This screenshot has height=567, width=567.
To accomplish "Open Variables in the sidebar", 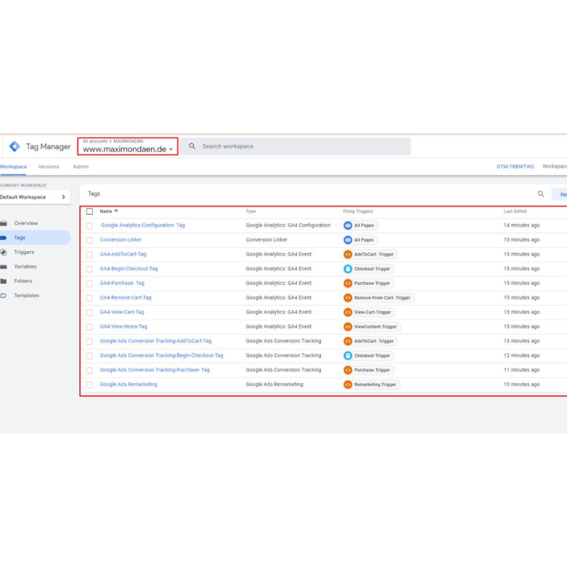I will (x=25, y=266).
